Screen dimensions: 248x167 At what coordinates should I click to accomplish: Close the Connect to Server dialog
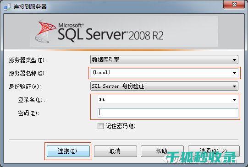click(x=234, y=5)
